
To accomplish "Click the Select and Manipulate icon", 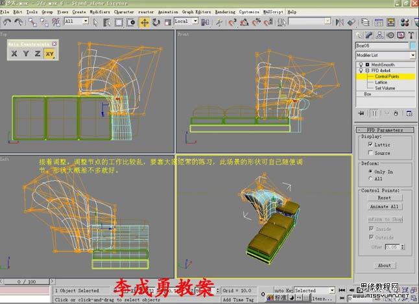I will tap(219, 23).
